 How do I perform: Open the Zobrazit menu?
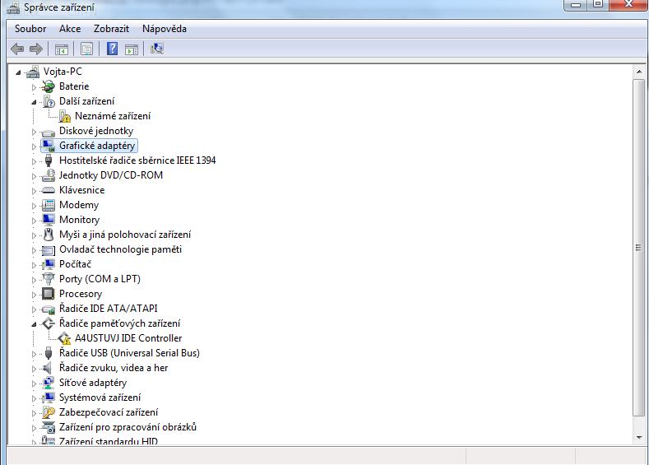click(x=111, y=29)
